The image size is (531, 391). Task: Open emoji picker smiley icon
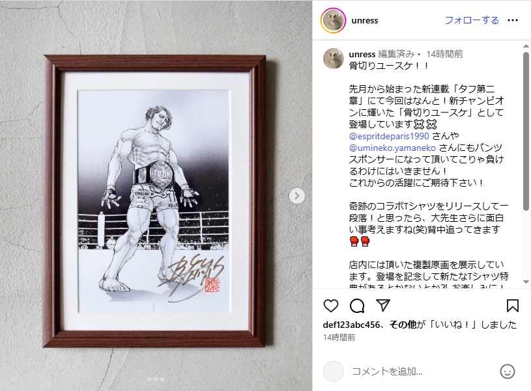tap(508, 371)
